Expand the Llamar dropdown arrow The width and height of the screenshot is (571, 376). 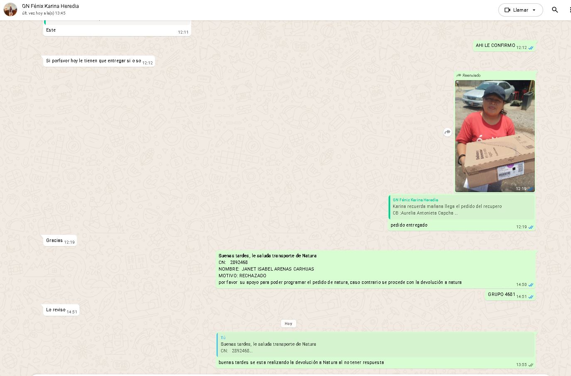point(534,10)
